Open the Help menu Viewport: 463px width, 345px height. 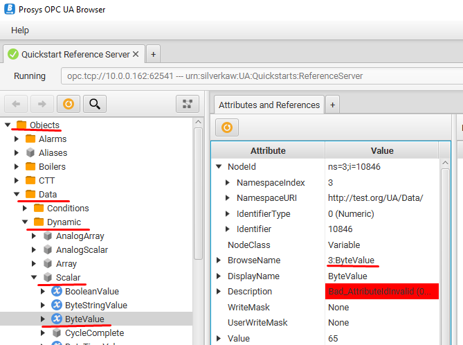pyautogui.click(x=20, y=30)
